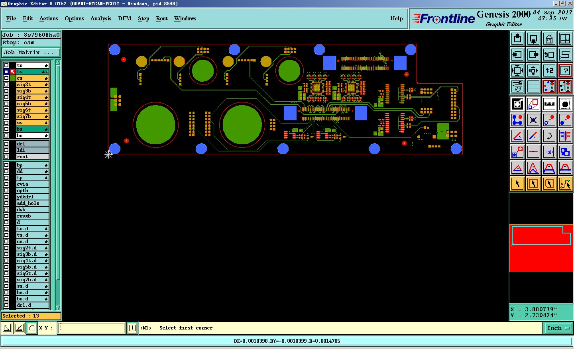Click the red board overview thumbnail
574x349 pixels.
point(541,248)
